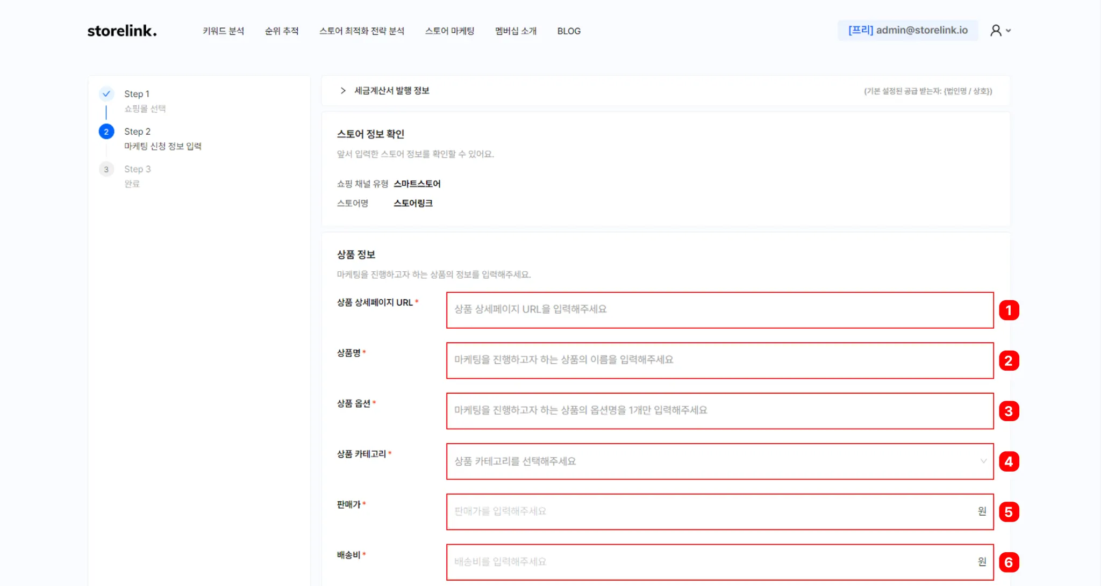The height and width of the screenshot is (586, 1101).
Task: Click the Step 3 numbered circle
Action: 106,169
